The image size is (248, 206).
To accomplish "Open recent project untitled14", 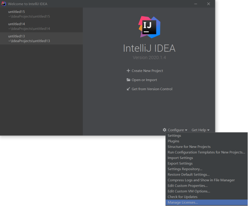I will (x=41, y=26).
